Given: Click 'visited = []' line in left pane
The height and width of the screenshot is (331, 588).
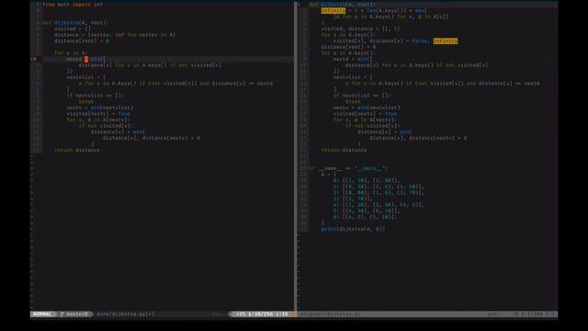Looking at the screenshot, I should click(73, 29).
